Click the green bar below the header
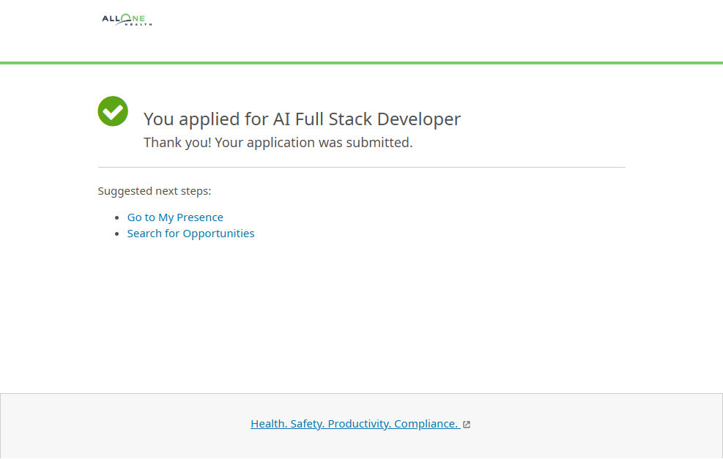 pos(361,63)
